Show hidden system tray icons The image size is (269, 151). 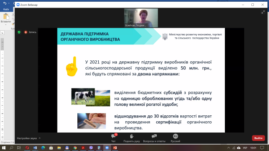pos(229,148)
